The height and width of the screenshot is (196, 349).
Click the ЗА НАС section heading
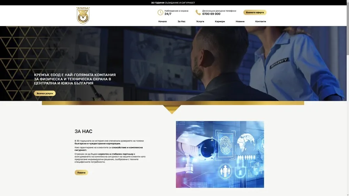click(83, 131)
